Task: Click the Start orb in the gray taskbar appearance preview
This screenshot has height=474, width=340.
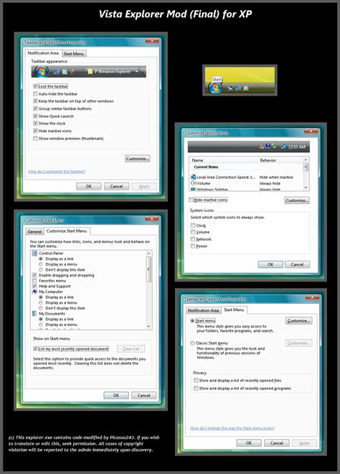Action: point(42,72)
